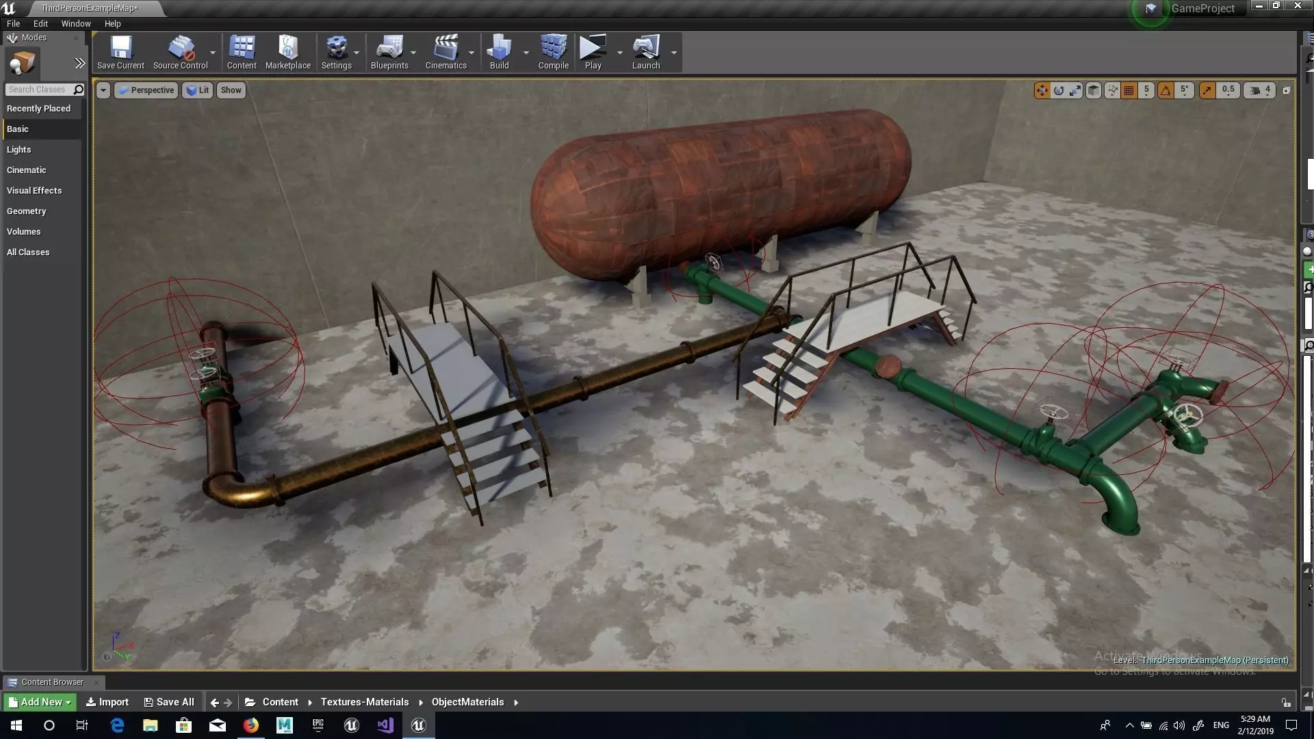The height and width of the screenshot is (739, 1314).
Task: Open the Blueprints dropdown arrow
Action: [x=413, y=53]
